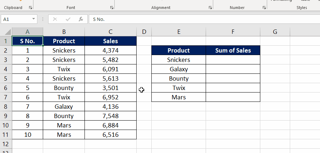Select row 11 header
The height and width of the screenshot is (153, 320).
pyautogui.click(x=6, y=135)
